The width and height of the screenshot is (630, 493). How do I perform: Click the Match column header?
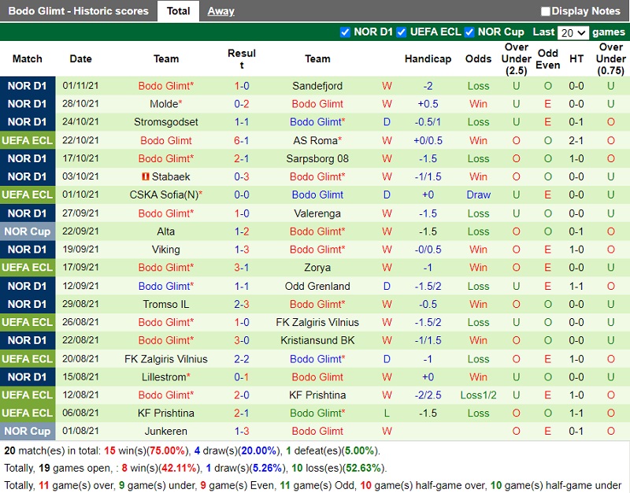tap(27, 59)
